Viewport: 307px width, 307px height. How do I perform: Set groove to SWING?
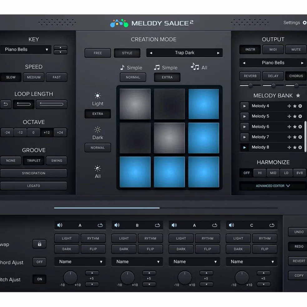(56, 161)
